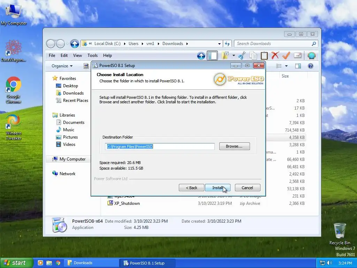The height and width of the screenshot is (268, 357).
Task: Select Network in the navigation pane
Action: point(67,174)
